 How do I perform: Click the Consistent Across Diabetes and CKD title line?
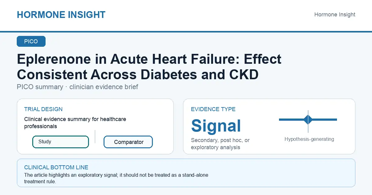coord(138,75)
